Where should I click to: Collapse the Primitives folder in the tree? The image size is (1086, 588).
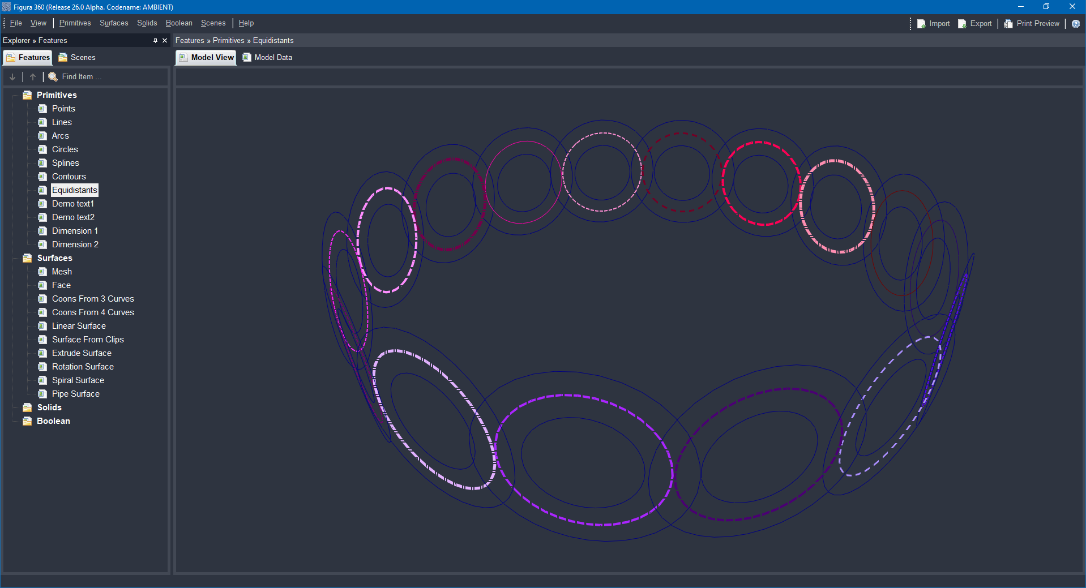(27, 95)
